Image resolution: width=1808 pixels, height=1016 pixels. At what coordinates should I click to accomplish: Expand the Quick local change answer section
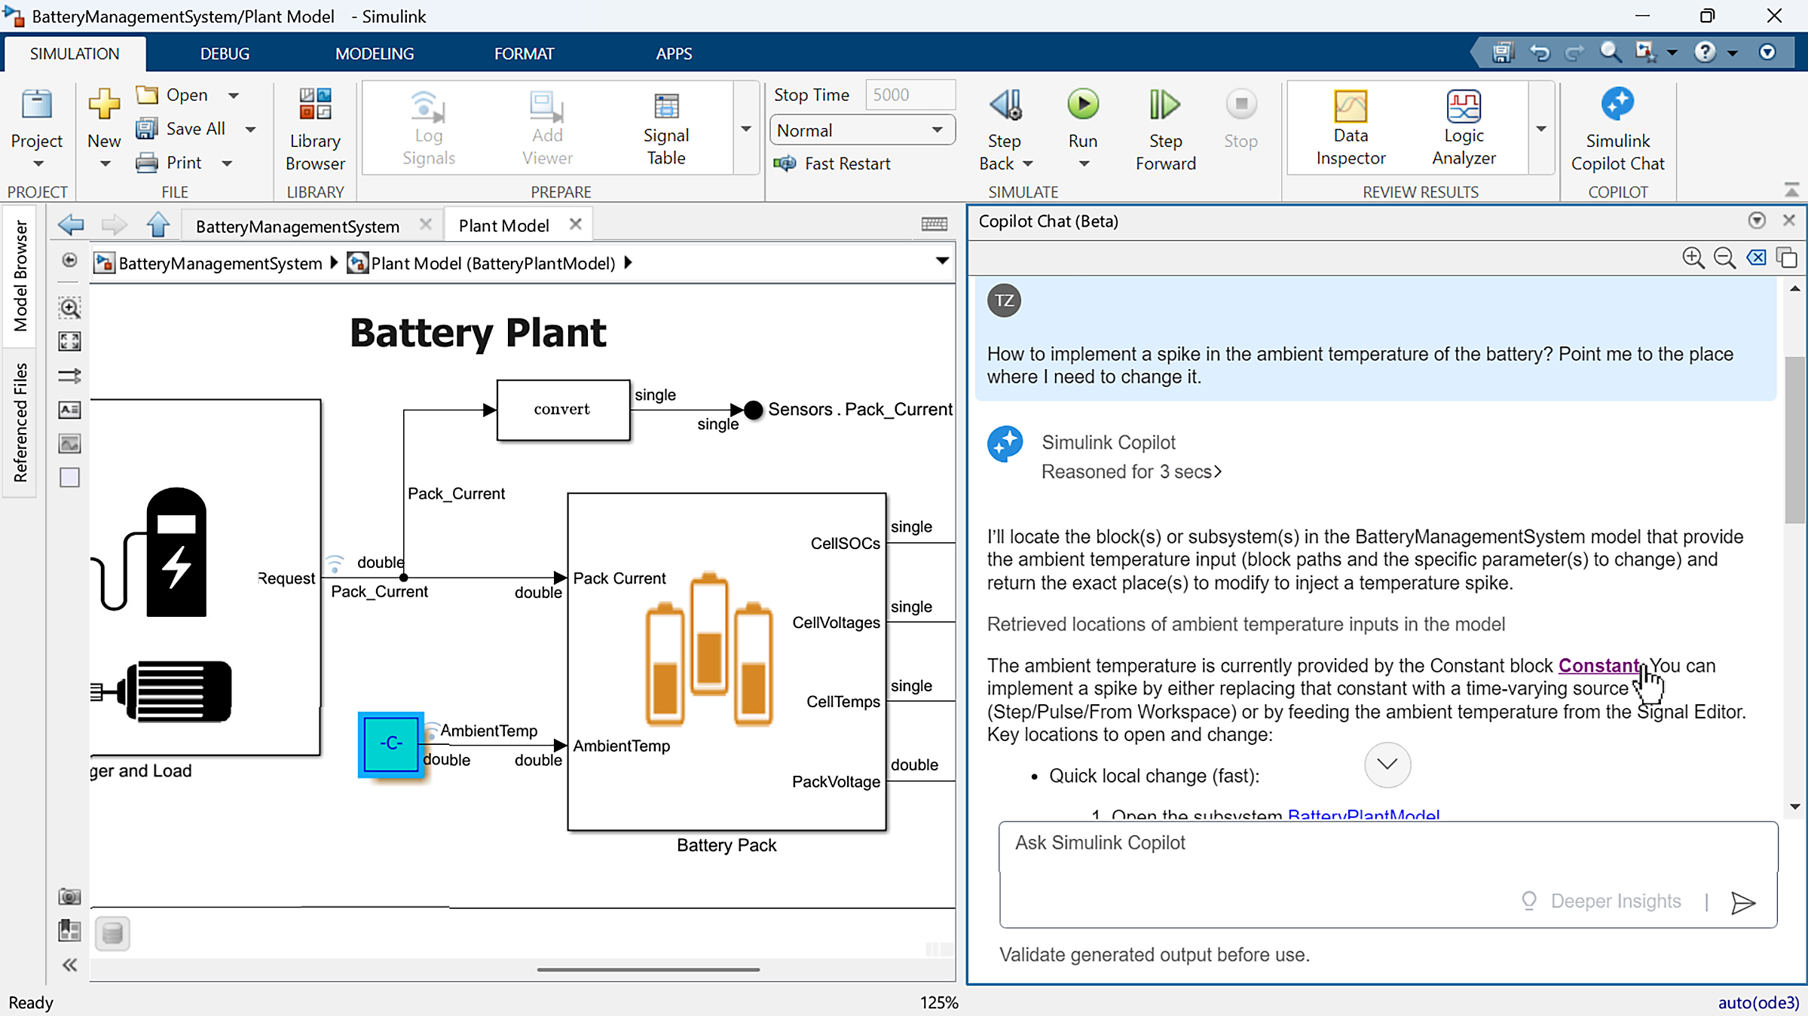coord(1387,764)
